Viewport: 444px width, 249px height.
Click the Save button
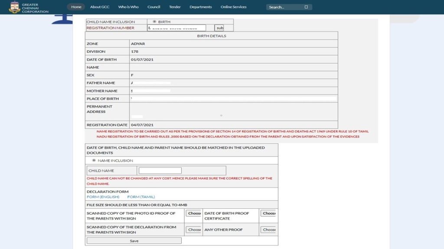[x=134, y=241]
